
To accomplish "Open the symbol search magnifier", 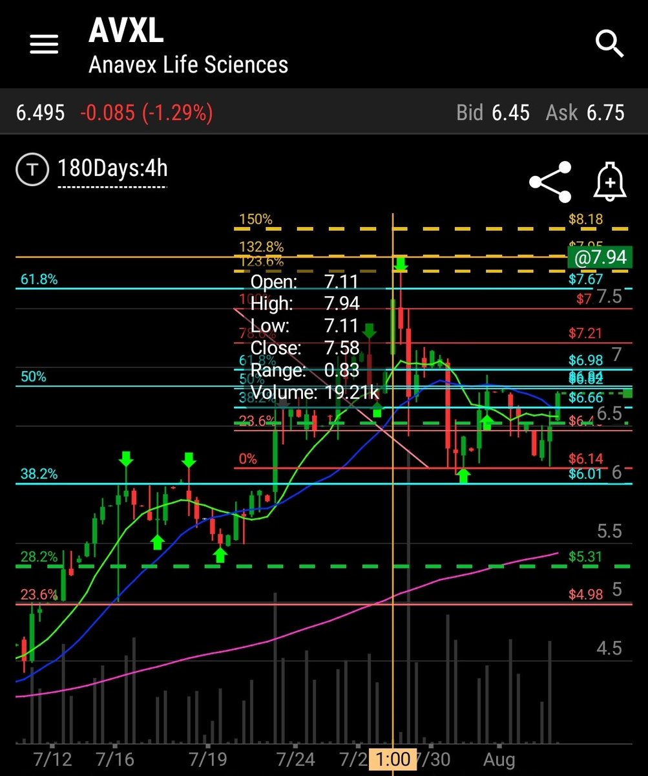I will [609, 44].
